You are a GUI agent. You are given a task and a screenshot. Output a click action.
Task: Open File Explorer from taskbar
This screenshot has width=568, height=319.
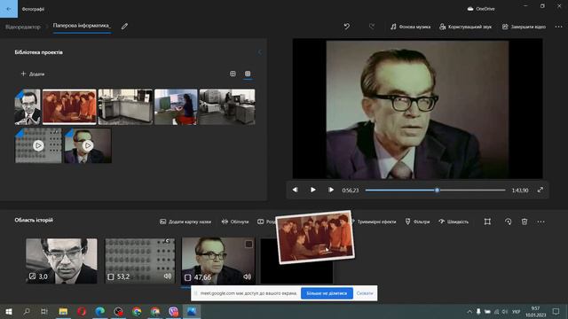pos(63,311)
